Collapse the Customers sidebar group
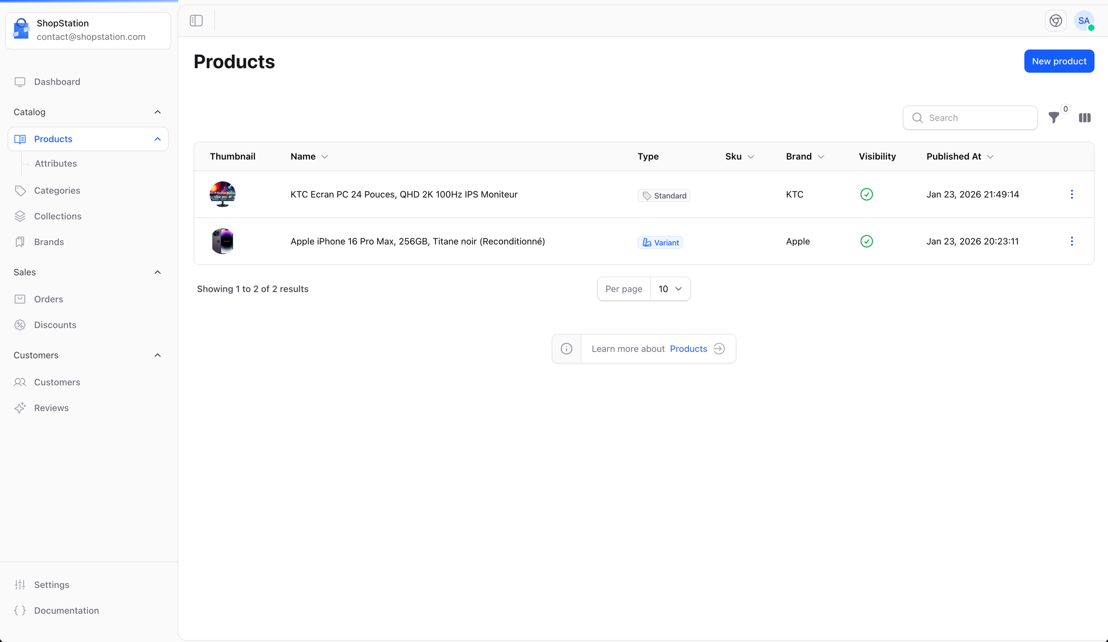The width and height of the screenshot is (1108, 642). [x=157, y=355]
